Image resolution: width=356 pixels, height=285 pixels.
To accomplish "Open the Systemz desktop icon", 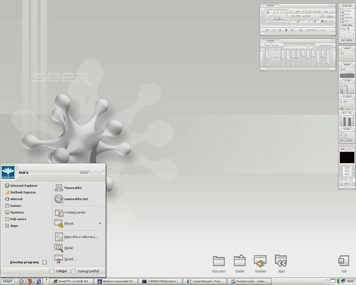I will [x=260, y=261].
